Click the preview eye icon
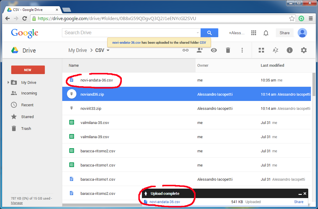The height and width of the screenshot is (209, 318). [x=214, y=50]
